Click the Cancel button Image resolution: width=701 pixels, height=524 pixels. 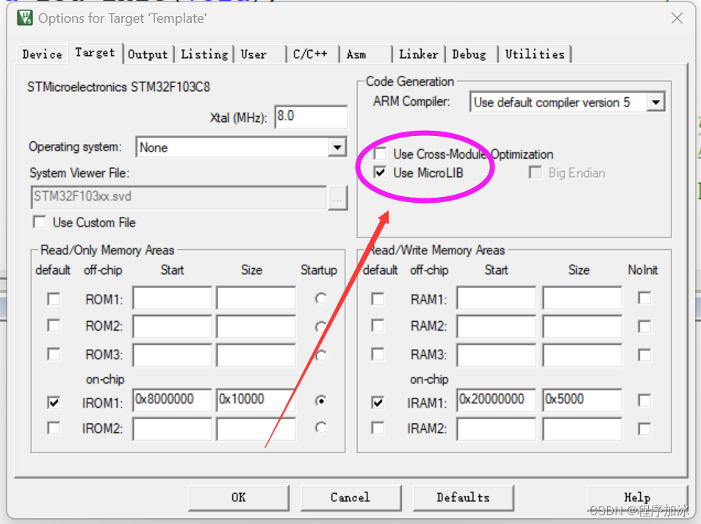click(x=350, y=498)
